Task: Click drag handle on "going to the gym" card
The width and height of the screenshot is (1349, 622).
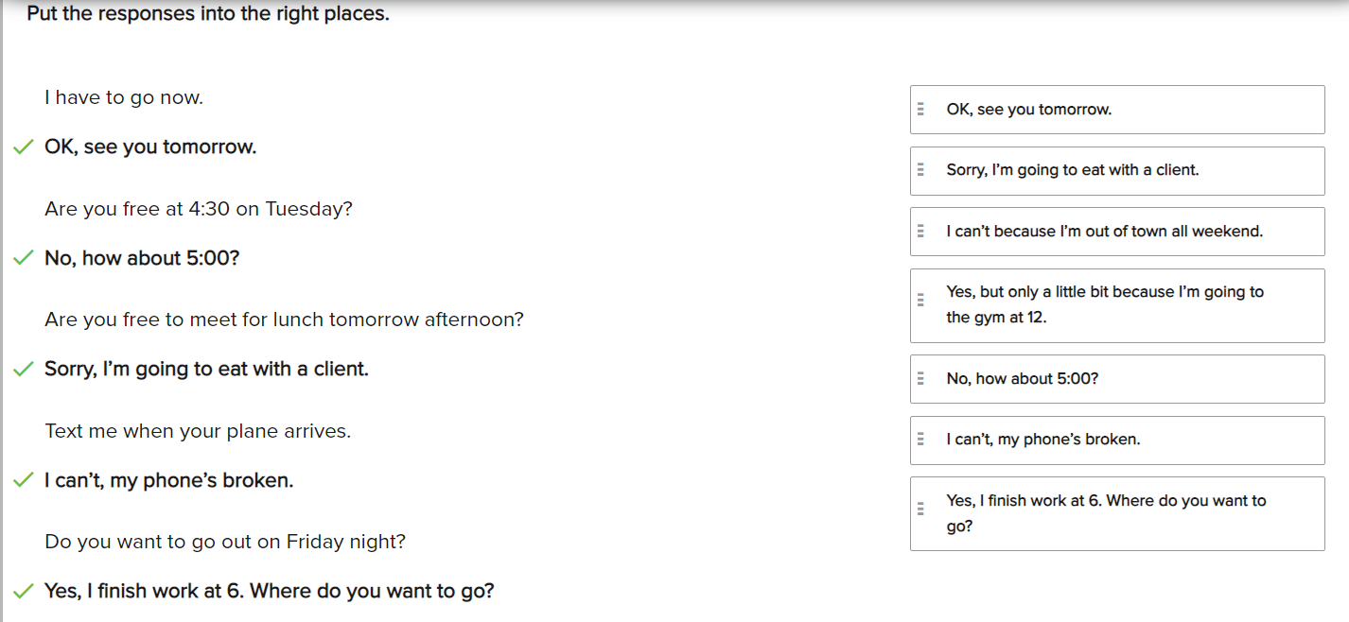Action: pyautogui.click(x=920, y=301)
